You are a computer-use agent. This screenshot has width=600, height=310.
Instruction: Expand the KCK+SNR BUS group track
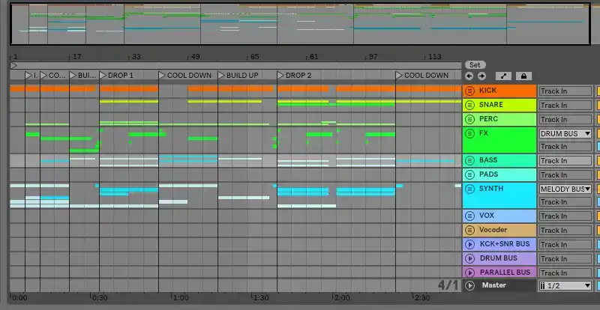[x=470, y=244]
